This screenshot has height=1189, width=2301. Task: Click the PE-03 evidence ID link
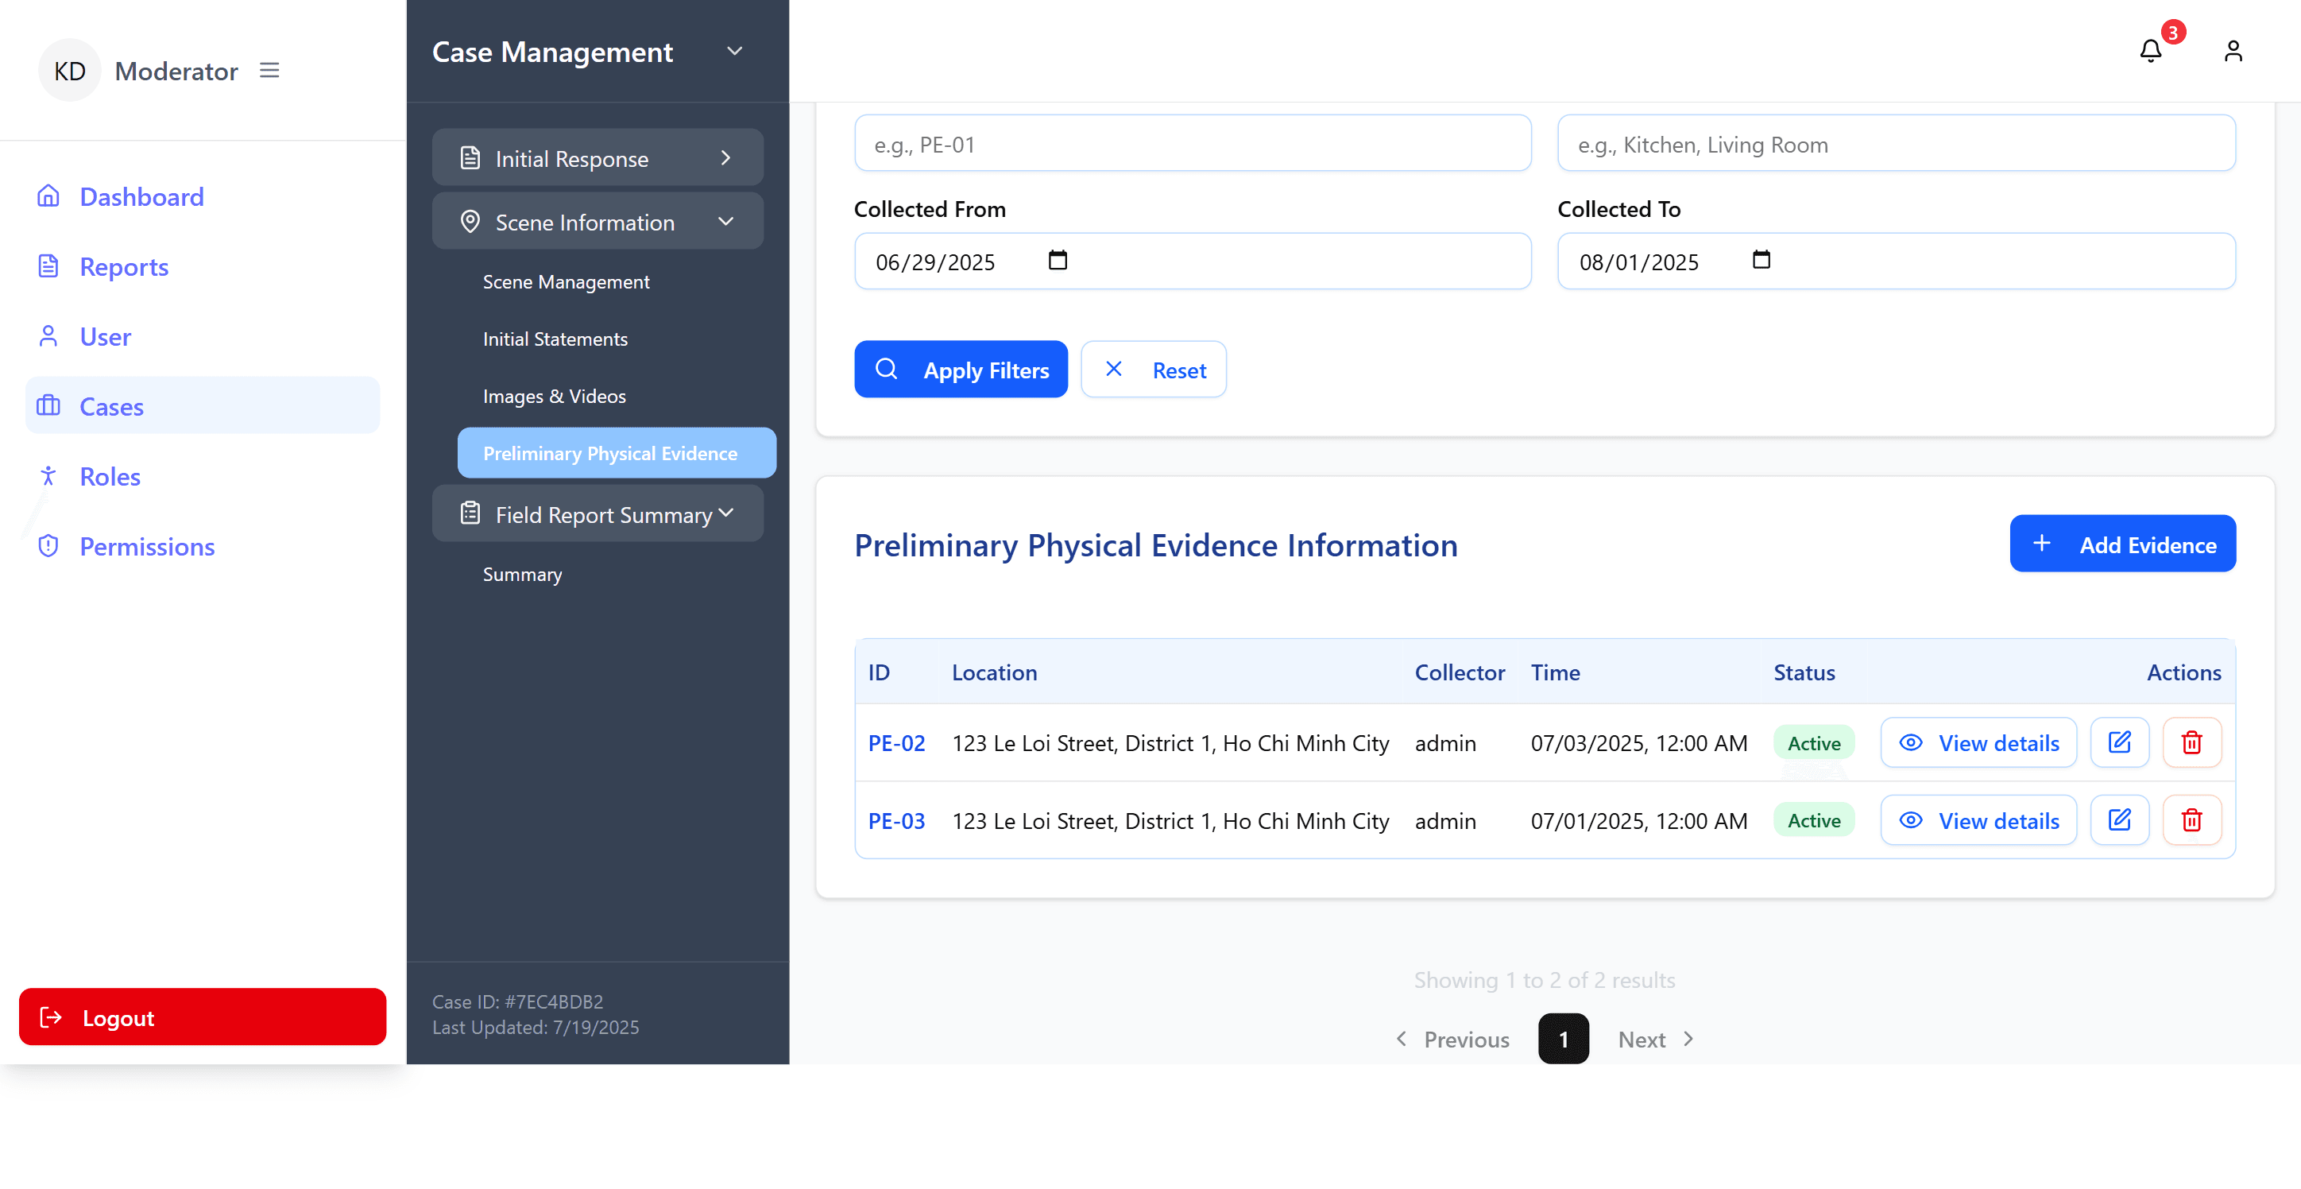pos(896,820)
